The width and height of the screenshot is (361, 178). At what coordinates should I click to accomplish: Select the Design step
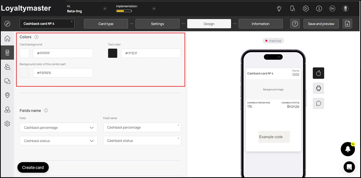209,24
